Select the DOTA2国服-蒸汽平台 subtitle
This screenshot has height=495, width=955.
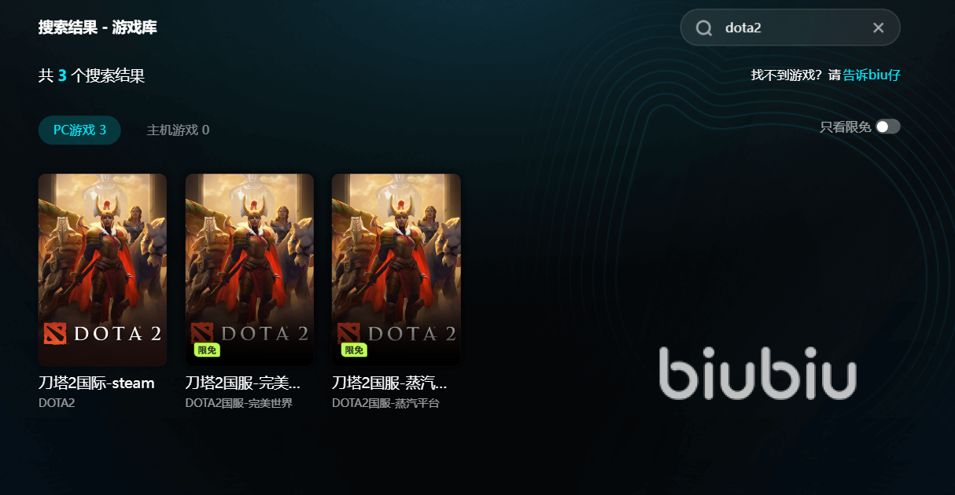coord(385,403)
